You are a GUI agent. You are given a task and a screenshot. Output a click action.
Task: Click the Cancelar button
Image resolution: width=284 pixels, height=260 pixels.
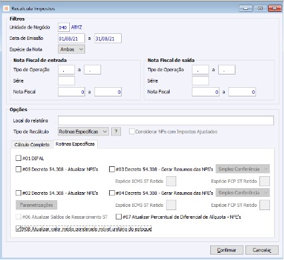(x=262, y=250)
